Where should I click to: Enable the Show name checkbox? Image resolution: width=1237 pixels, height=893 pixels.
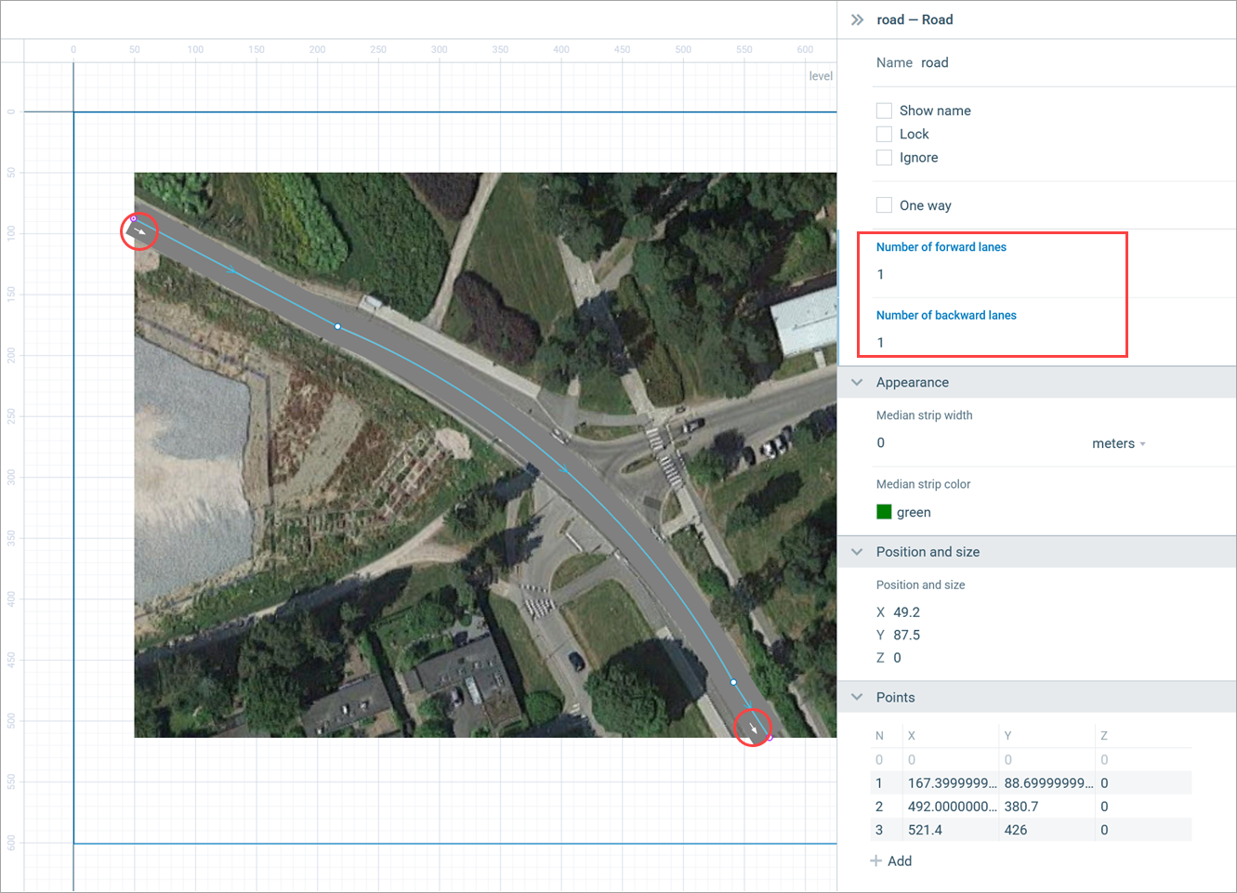[884, 111]
